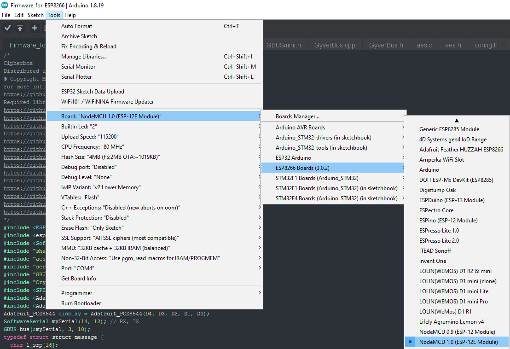Expand the Programmer submenu
This screenshot has height=349, width=510.
coord(155,293)
